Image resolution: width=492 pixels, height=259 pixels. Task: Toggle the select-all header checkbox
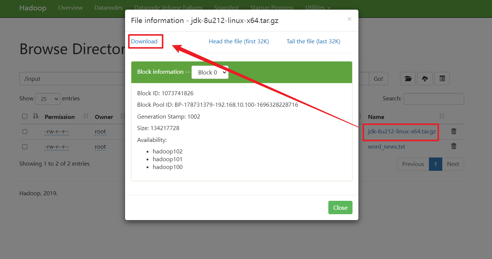(x=25, y=116)
